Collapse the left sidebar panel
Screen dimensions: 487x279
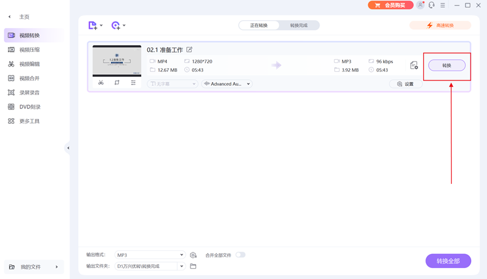(68, 148)
